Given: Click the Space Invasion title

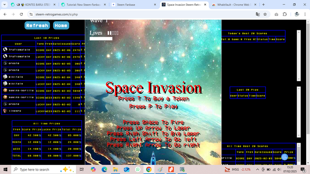Looking at the screenshot, I should tap(154, 88).
